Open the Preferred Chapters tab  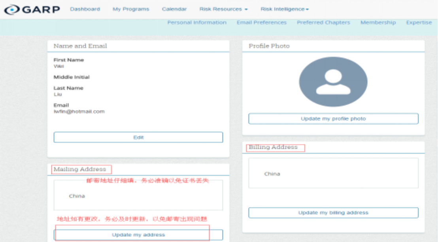[323, 23]
